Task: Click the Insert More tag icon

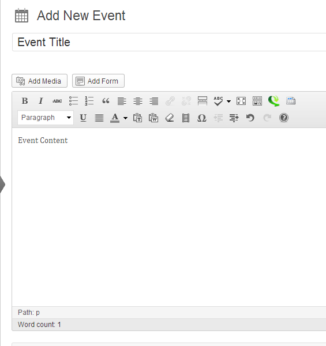Action: (x=202, y=101)
